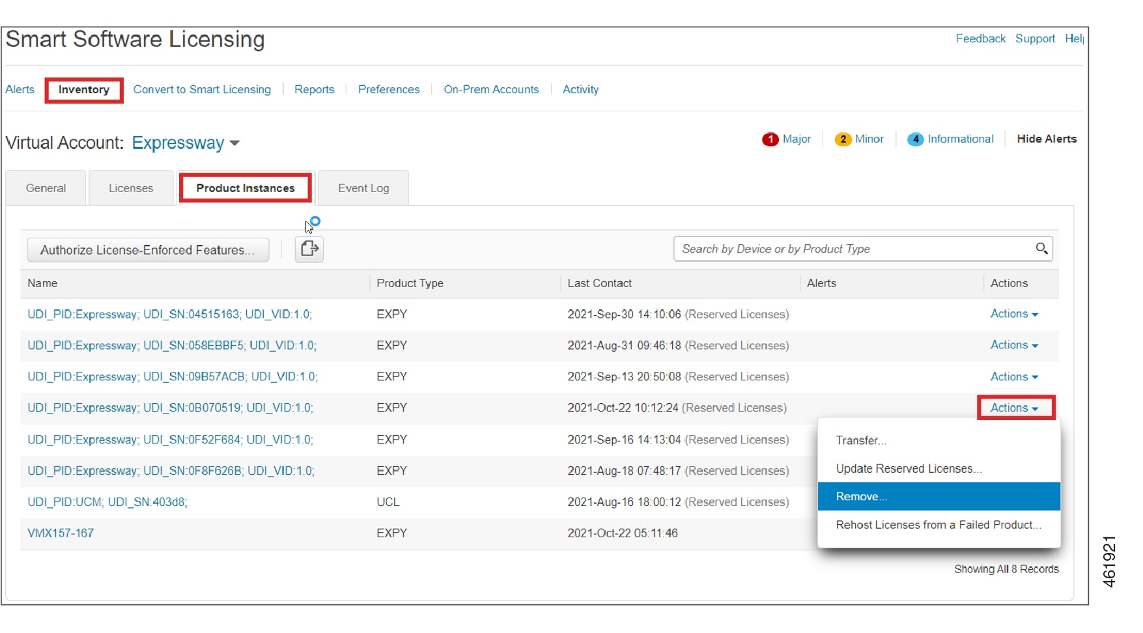The image size is (1143, 633).
Task: Click Authorize License-Enforced Features button
Action: point(148,250)
